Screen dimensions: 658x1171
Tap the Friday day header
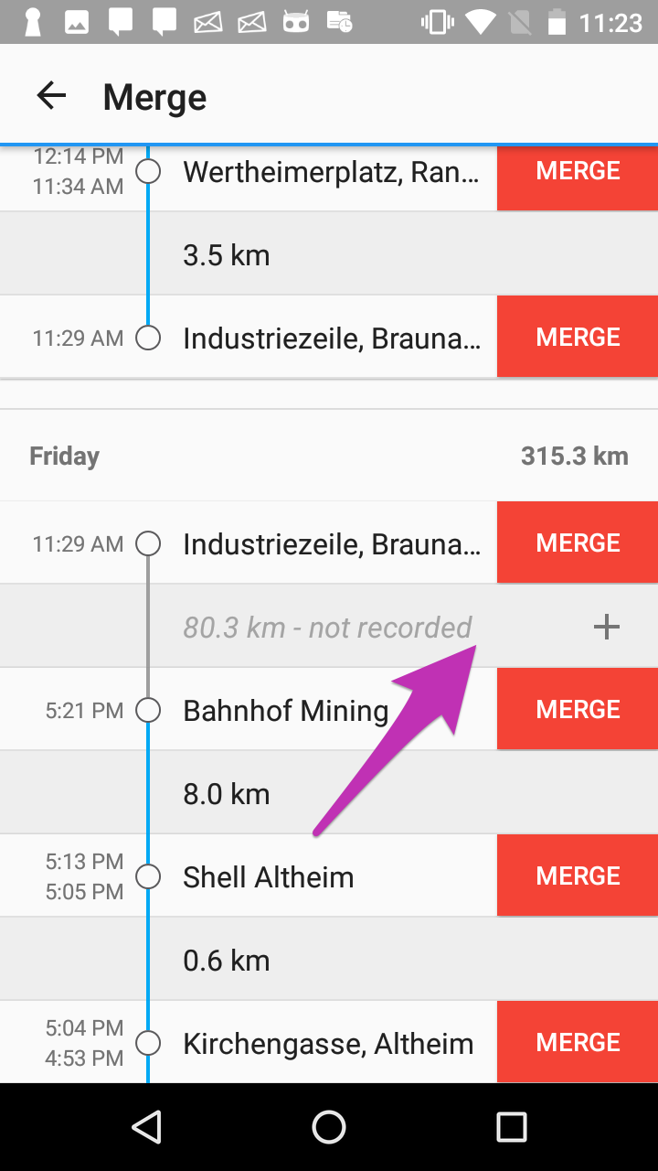tap(64, 456)
